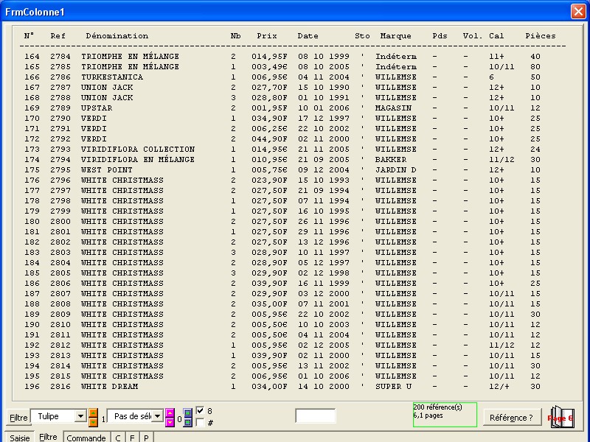Expand the 'Pas de sél' dropdown
The width and height of the screenshot is (590, 442).
pos(157,417)
